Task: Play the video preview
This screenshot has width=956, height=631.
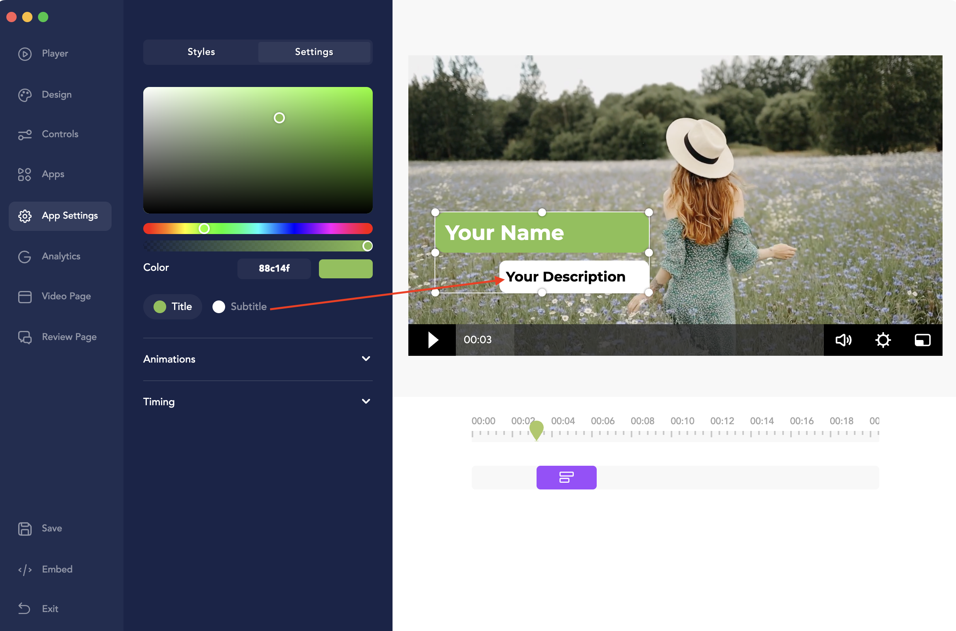Action: 432,340
